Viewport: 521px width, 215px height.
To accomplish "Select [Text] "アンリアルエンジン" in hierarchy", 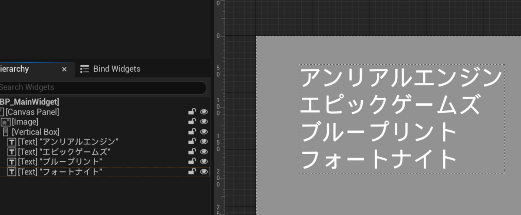I will 104,142.
